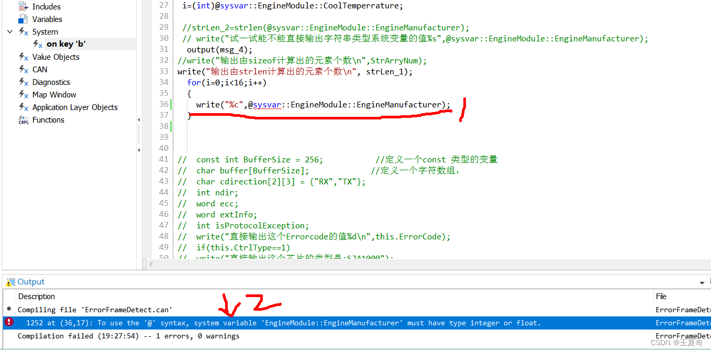
Task: Select Application Layer Objects category
Action: click(x=75, y=107)
